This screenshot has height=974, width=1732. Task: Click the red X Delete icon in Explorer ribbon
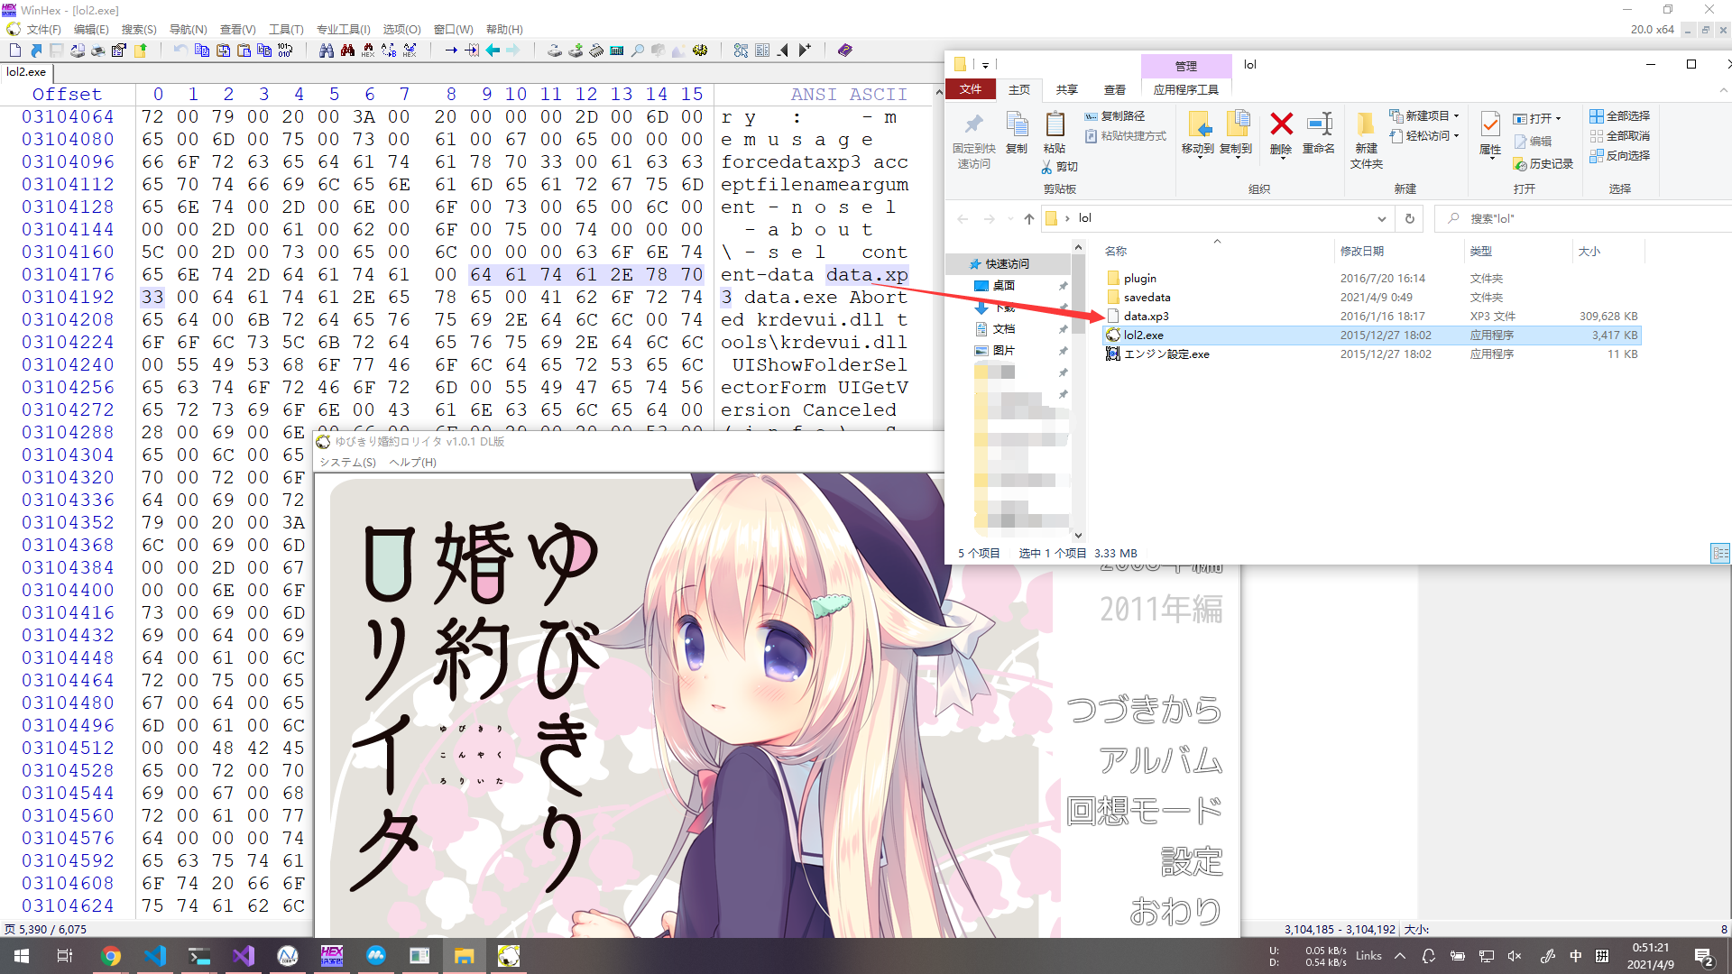[1281, 124]
